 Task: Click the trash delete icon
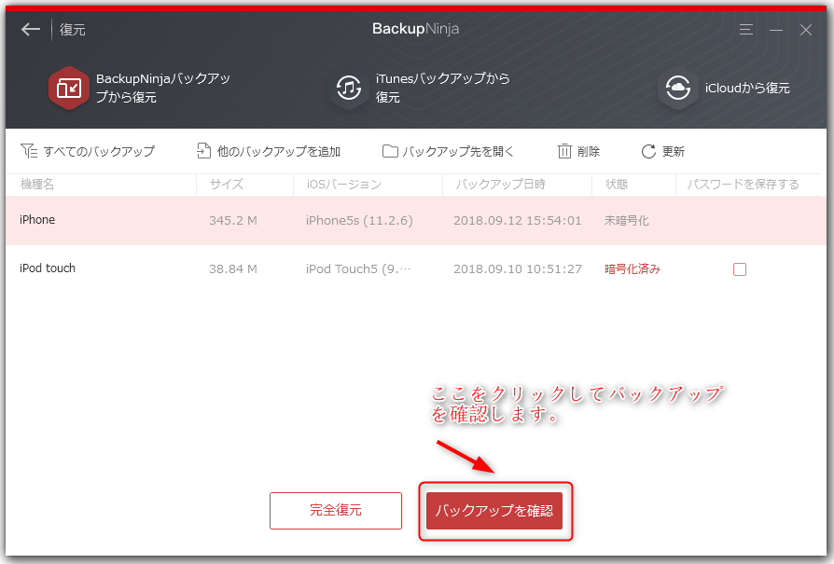(x=564, y=151)
